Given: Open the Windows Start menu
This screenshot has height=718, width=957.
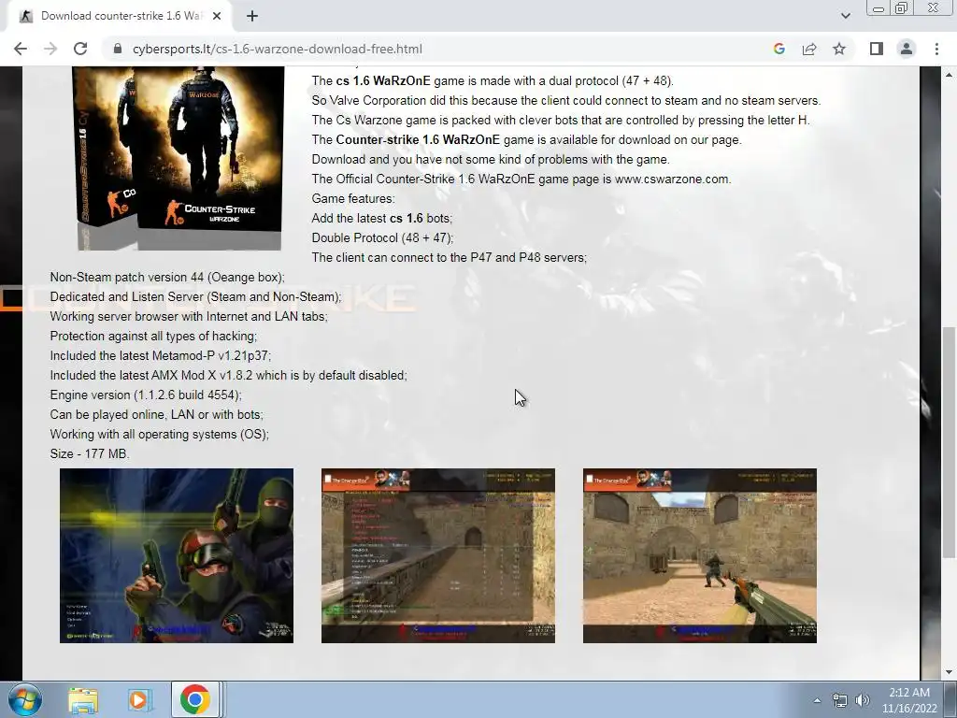Looking at the screenshot, I should tap(25, 699).
